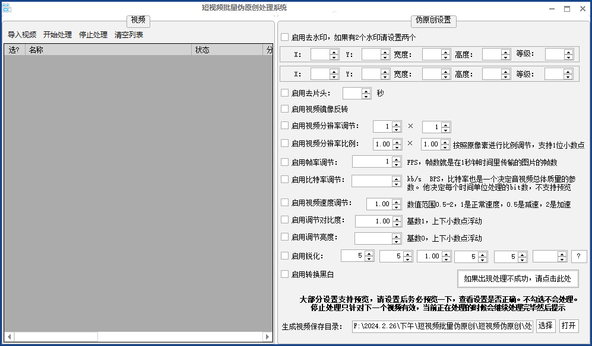Click the horizontal scrollbar thumb of video list
The width and height of the screenshot is (592, 346).
click(56, 337)
